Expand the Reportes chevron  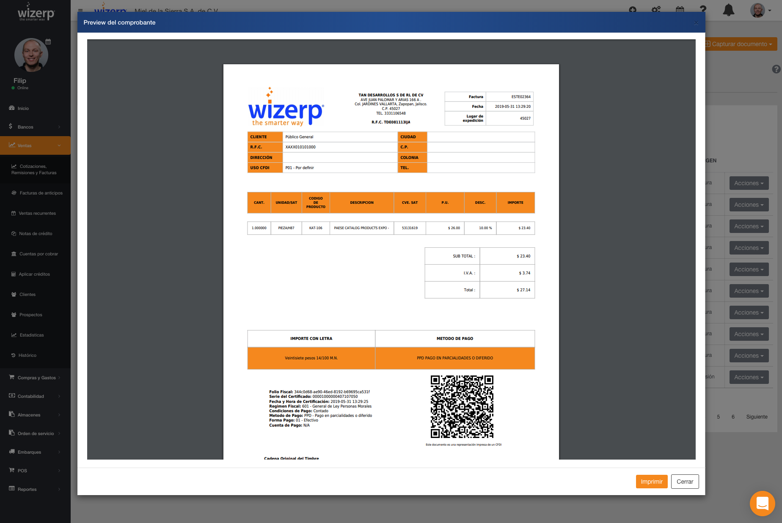tap(59, 489)
